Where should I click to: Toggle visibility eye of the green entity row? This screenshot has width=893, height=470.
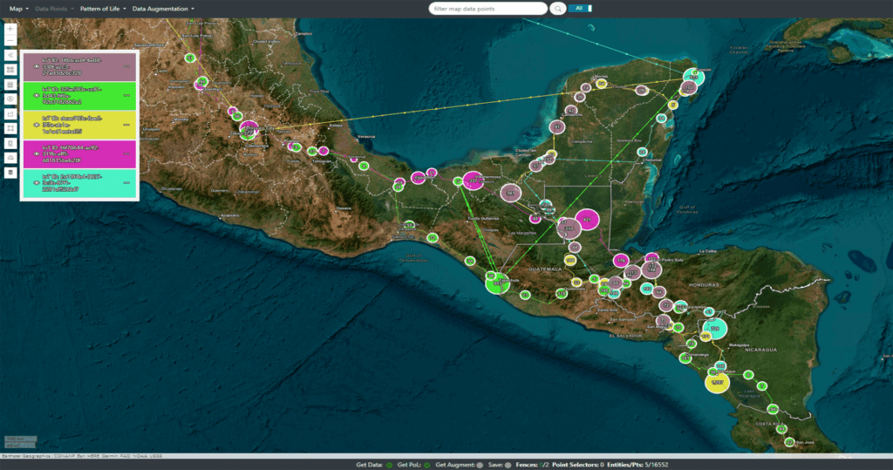[x=37, y=96]
